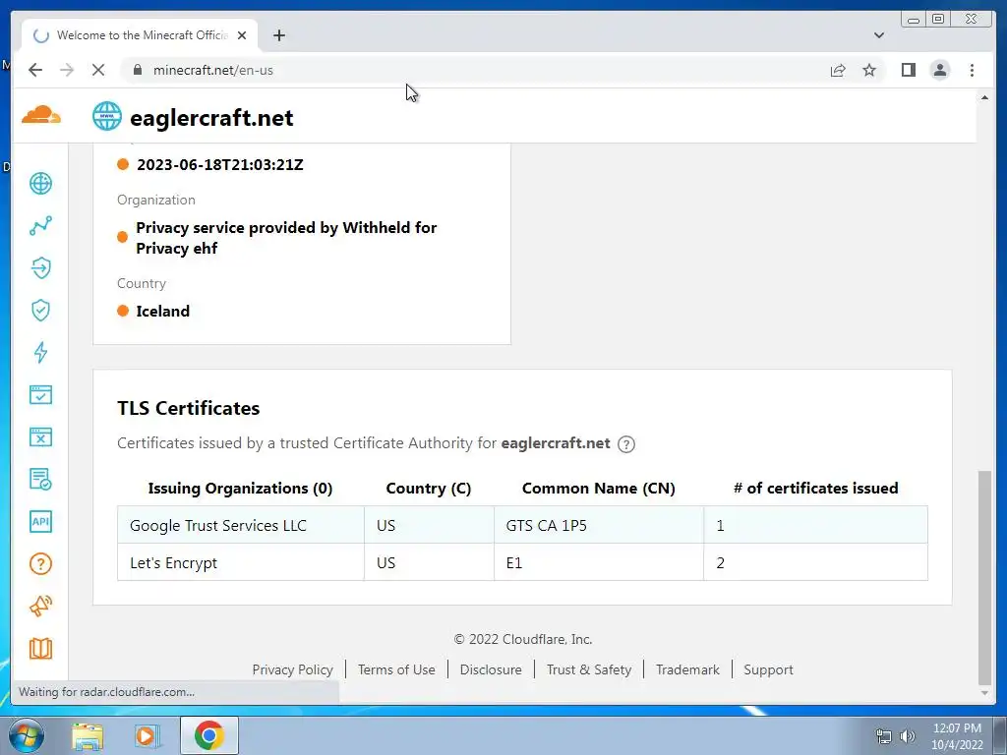Click the network tray icon
This screenshot has height=755, width=1007.
click(884, 736)
